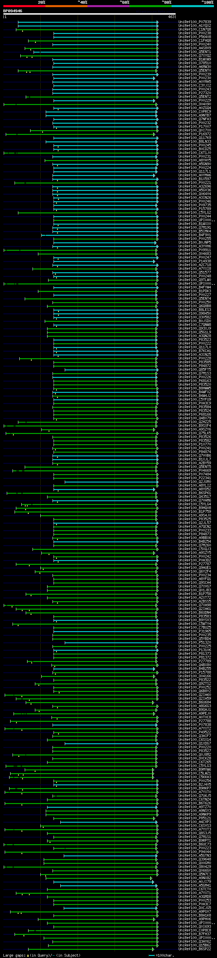Select hit UniRef100_P56408
Viewport: 217px width, 958px height.
coord(195,37)
